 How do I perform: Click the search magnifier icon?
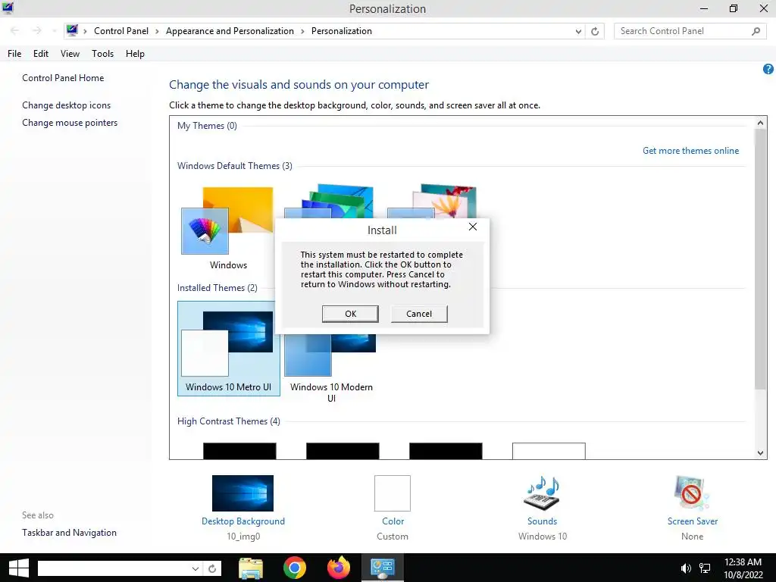tap(756, 31)
